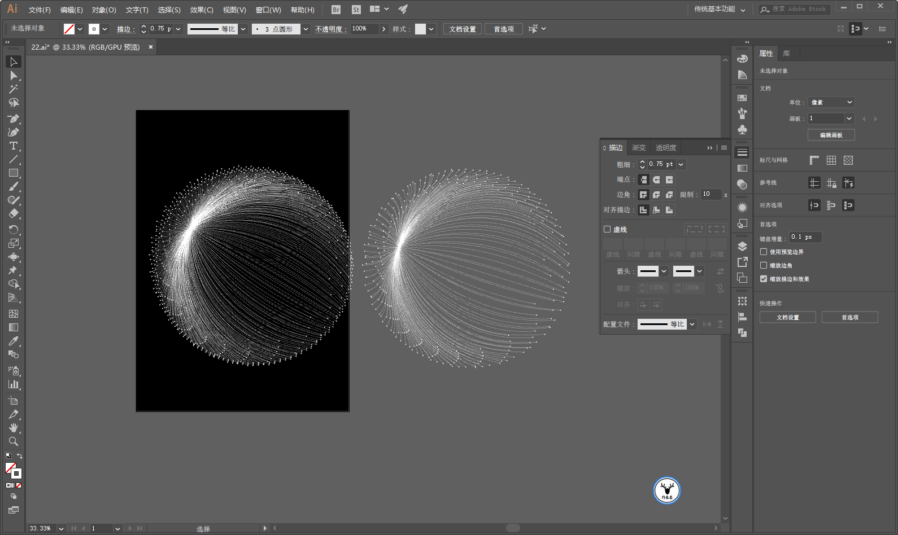Viewport: 898px width, 535px height.
Task: Click Document Setup in control bar
Action: pos(463,29)
